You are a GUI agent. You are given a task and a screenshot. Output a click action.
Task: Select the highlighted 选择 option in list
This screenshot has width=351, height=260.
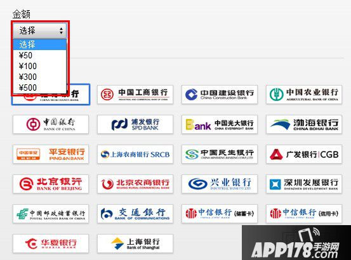pos(40,44)
